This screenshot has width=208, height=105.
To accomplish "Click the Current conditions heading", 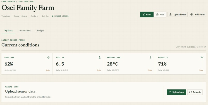I will (x=20, y=45).
